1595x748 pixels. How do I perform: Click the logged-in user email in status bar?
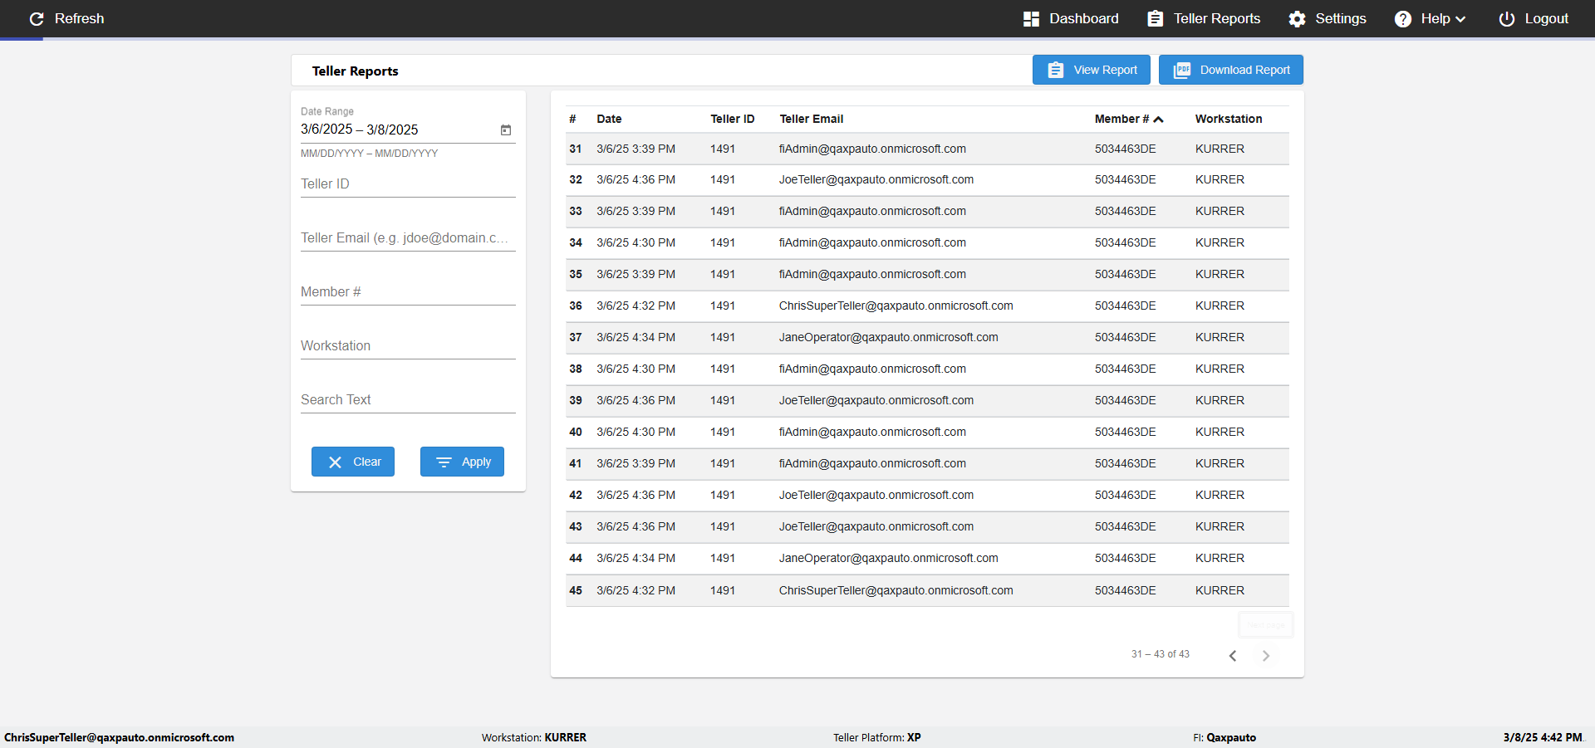[x=119, y=737]
